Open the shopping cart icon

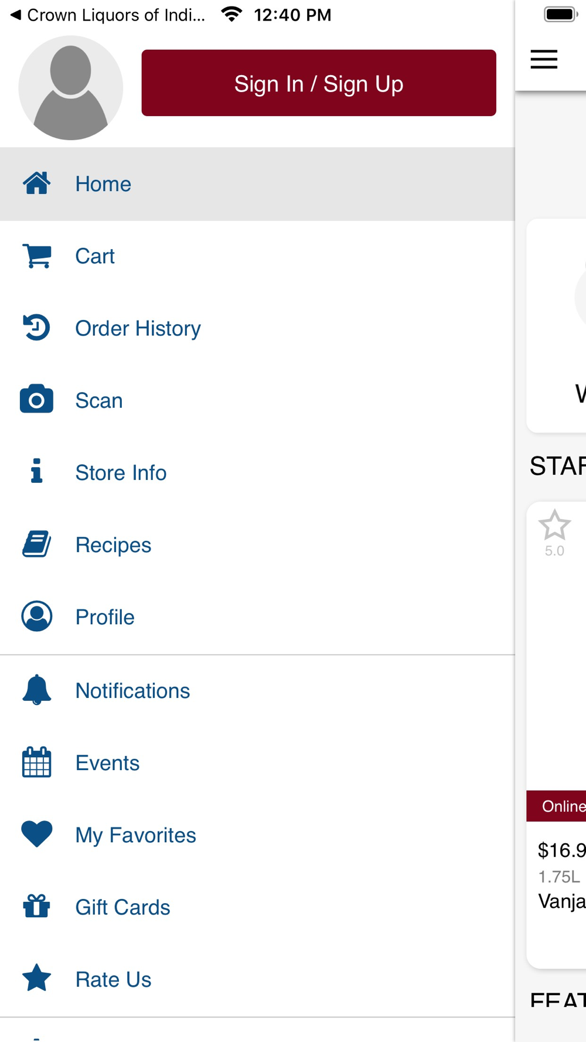coord(36,256)
